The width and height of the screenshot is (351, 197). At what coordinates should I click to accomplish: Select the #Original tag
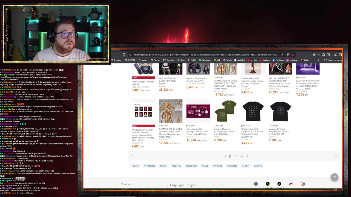217,166
